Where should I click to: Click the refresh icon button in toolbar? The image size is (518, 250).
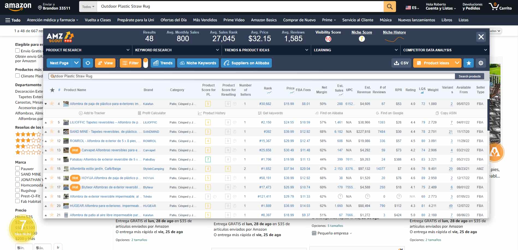[88, 63]
